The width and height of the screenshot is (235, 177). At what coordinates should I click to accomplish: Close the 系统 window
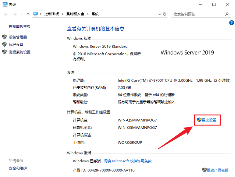228,5
